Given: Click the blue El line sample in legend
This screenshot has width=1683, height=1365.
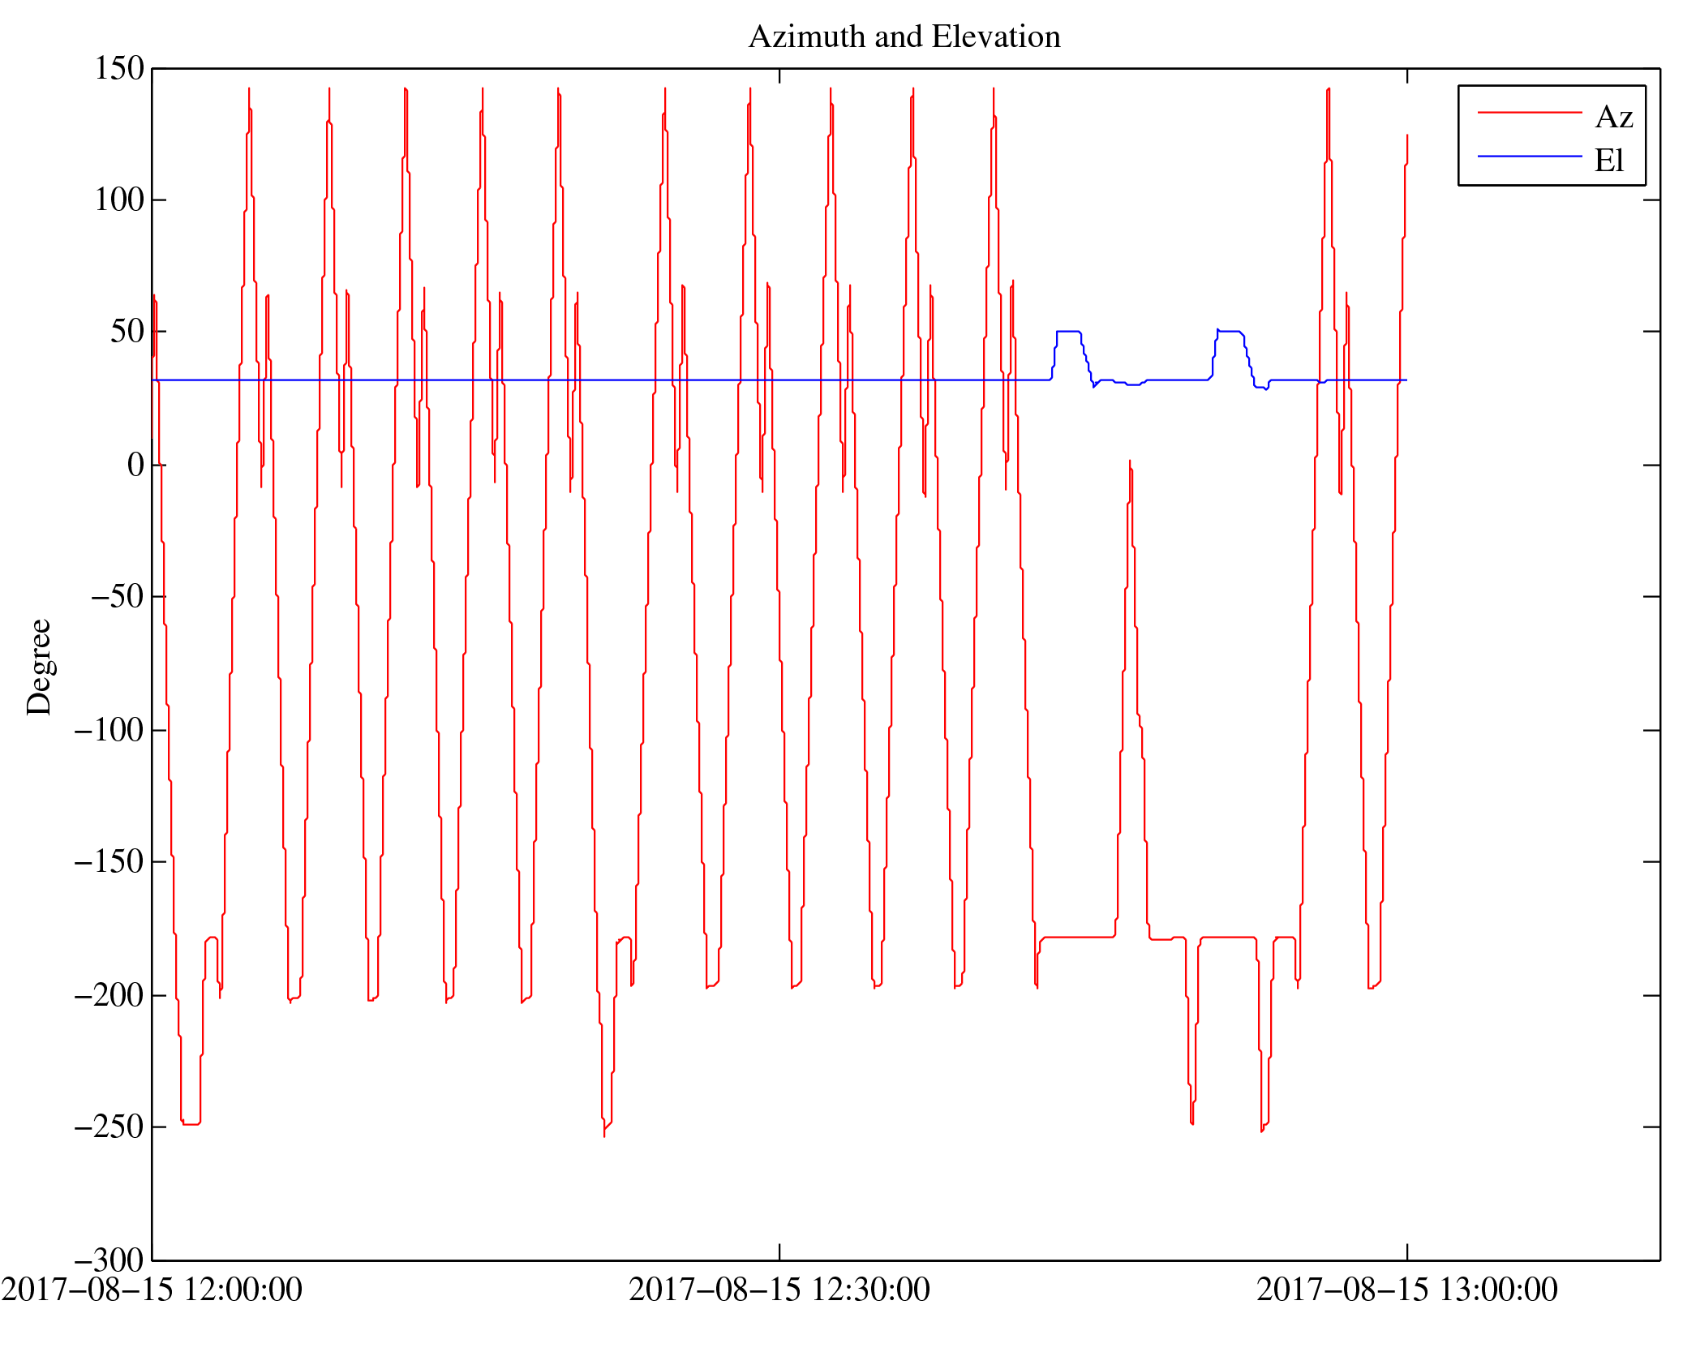Looking at the screenshot, I should point(1530,156).
